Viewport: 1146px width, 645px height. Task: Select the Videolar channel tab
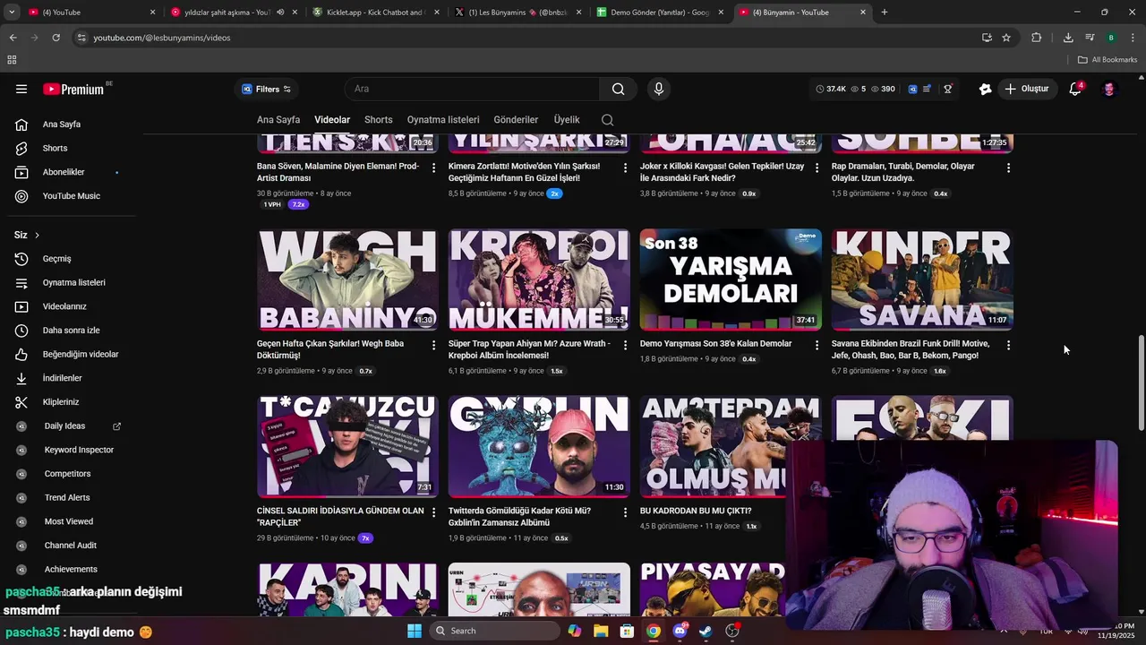tap(332, 120)
